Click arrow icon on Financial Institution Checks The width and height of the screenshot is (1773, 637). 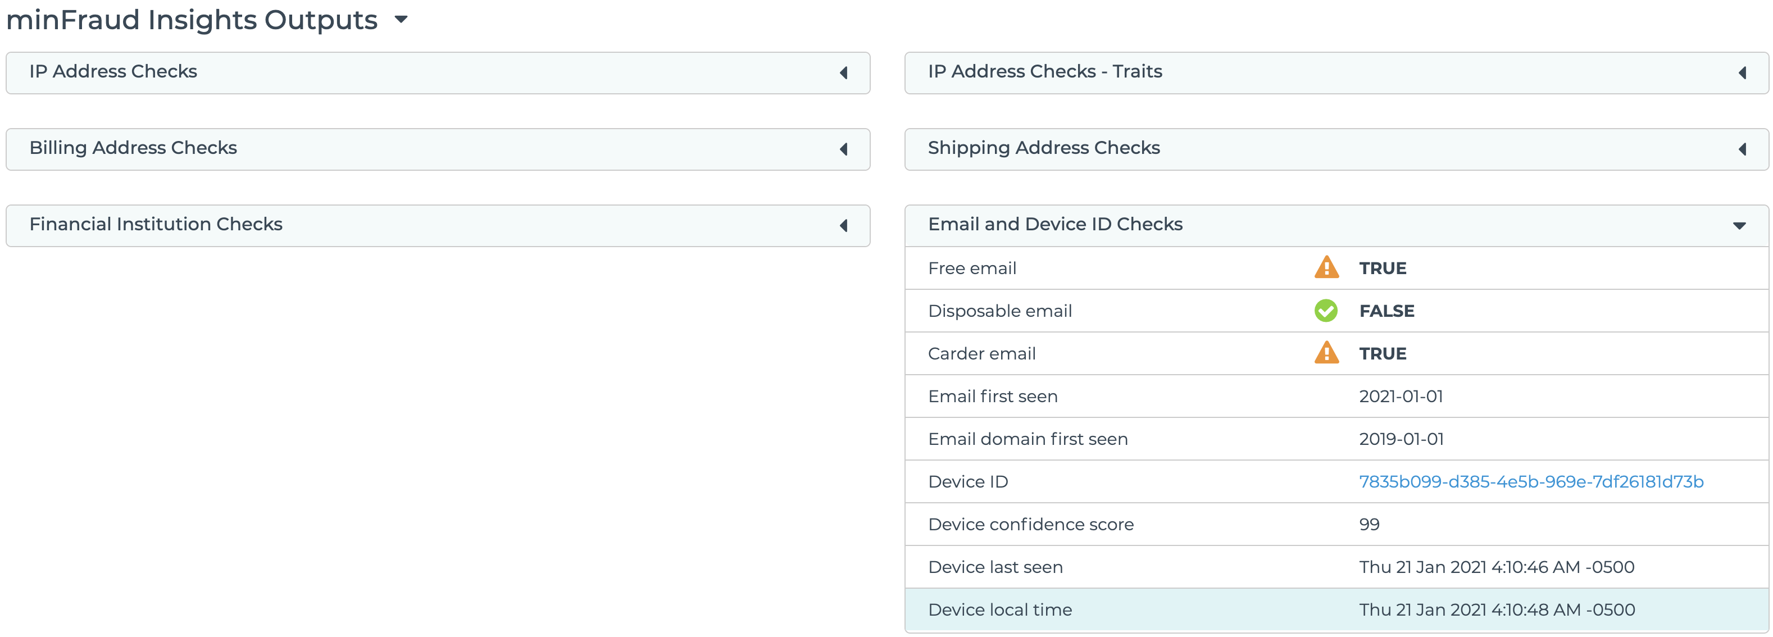coord(843,226)
